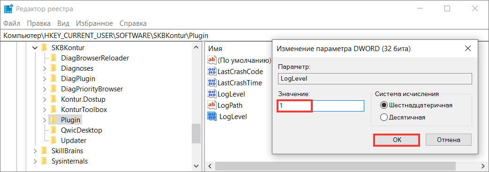Select the Десятичная radio button

click(384, 118)
